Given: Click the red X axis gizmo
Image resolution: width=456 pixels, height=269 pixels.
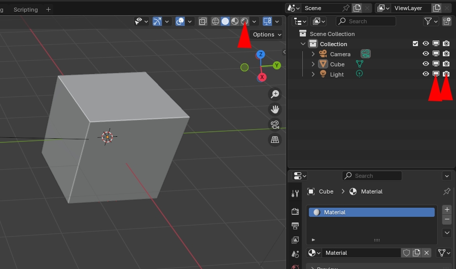Looking at the screenshot, I should click(x=262, y=78).
